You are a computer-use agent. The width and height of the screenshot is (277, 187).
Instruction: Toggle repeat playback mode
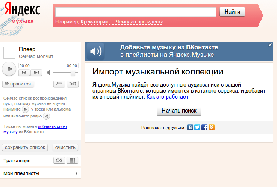coord(59,84)
